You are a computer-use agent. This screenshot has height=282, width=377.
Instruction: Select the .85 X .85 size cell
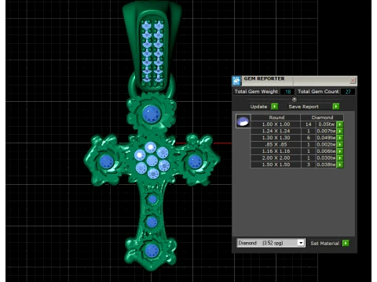[276, 144]
